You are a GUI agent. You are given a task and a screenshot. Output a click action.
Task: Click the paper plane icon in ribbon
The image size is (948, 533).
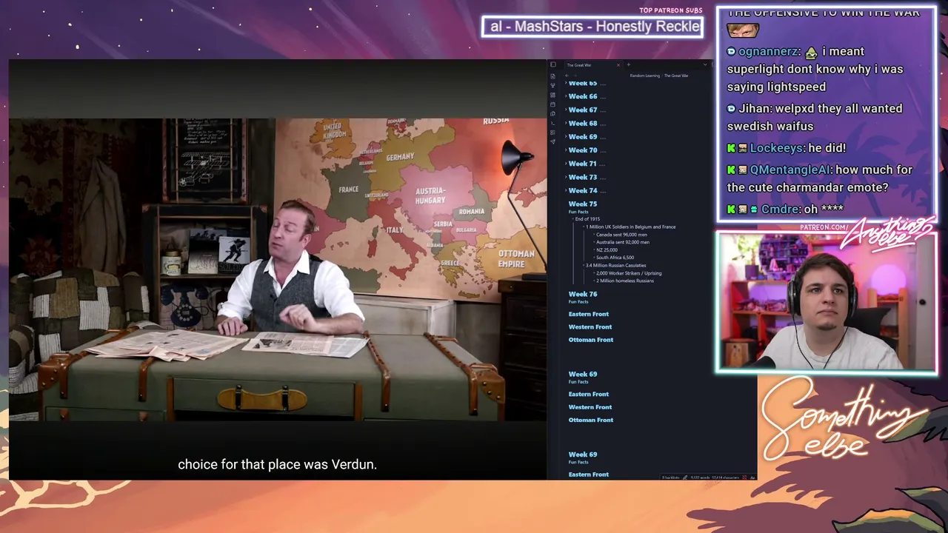tap(553, 141)
